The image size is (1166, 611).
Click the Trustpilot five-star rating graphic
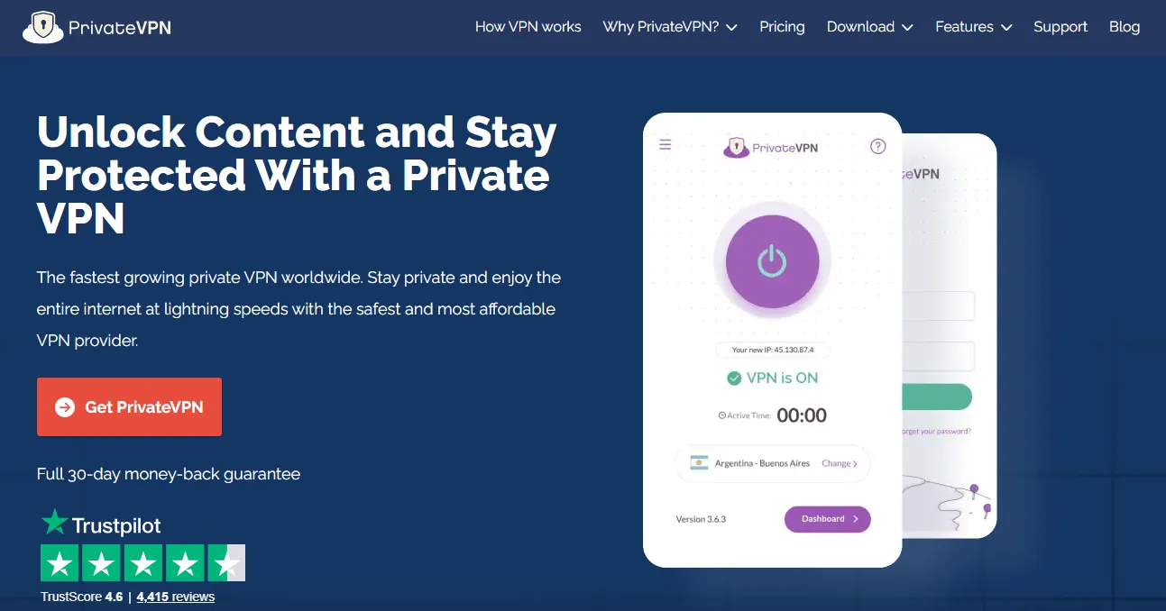tap(142, 564)
